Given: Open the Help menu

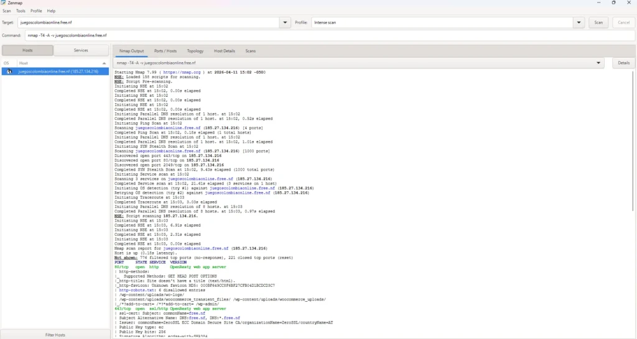Looking at the screenshot, I should point(51,11).
